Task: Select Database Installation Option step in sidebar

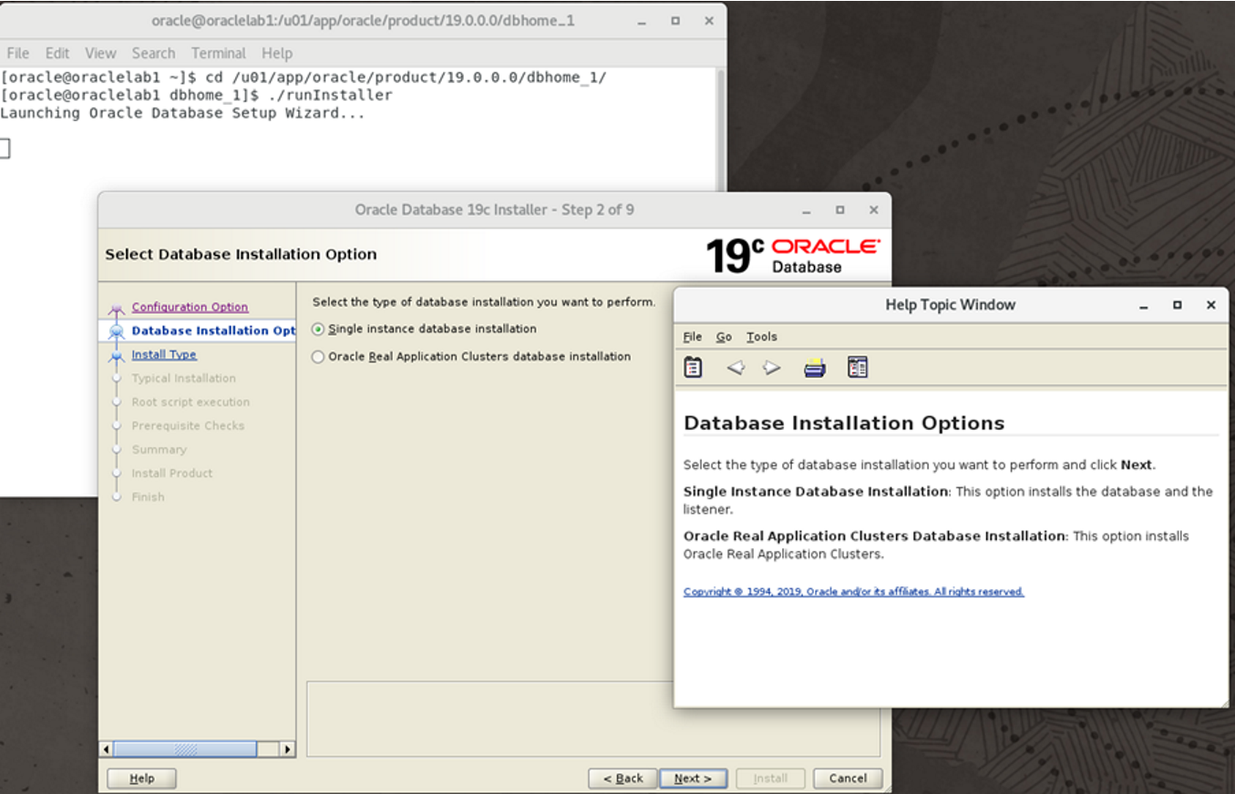Action: click(x=213, y=331)
